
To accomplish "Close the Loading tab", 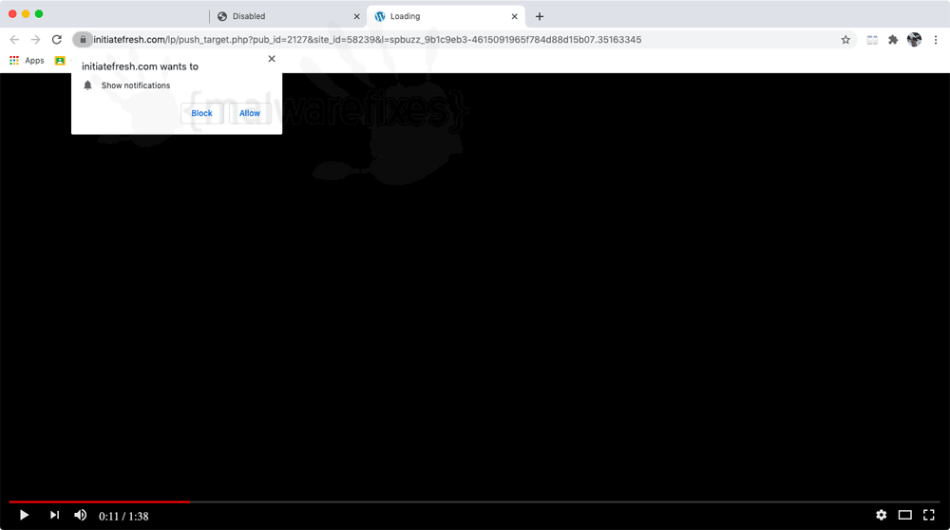I will [x=514, y=16].
